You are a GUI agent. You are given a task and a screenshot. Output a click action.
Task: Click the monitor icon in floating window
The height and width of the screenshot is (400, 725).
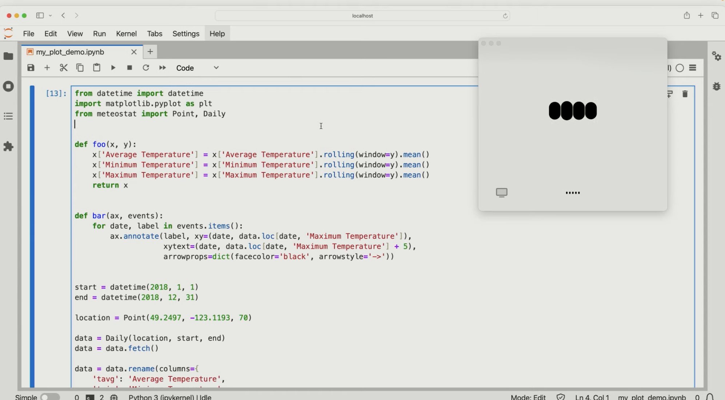[502, 192]
